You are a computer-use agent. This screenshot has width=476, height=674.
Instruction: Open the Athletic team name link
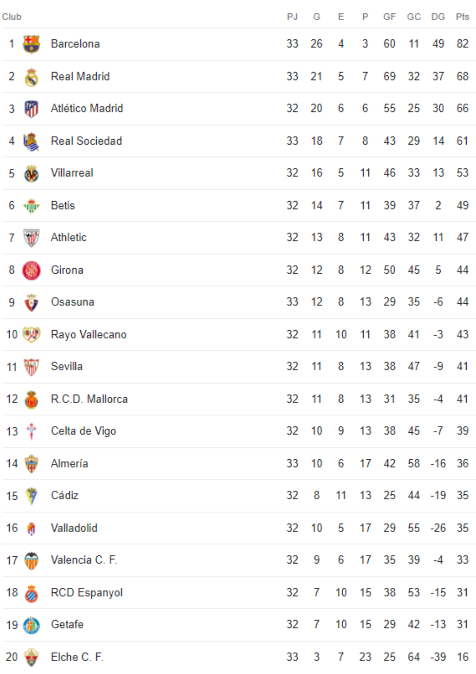click(x=69, y=237)
